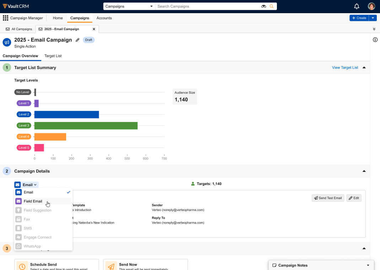Click the notifications bell icon
Image resolution: width=380 pixels, height=270 pixels.
(x=357, y=6)
